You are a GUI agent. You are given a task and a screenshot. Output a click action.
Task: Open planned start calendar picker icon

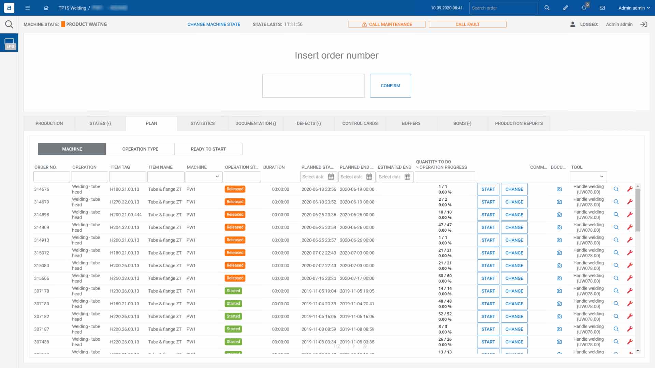331,177
